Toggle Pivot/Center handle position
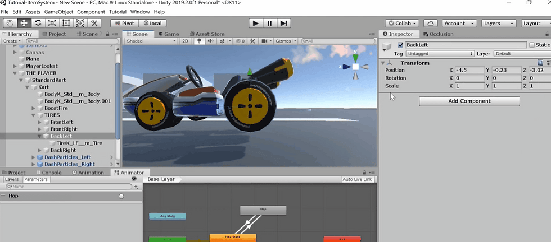Viewport: 551px width, 242px height. [x=124, y=24]
